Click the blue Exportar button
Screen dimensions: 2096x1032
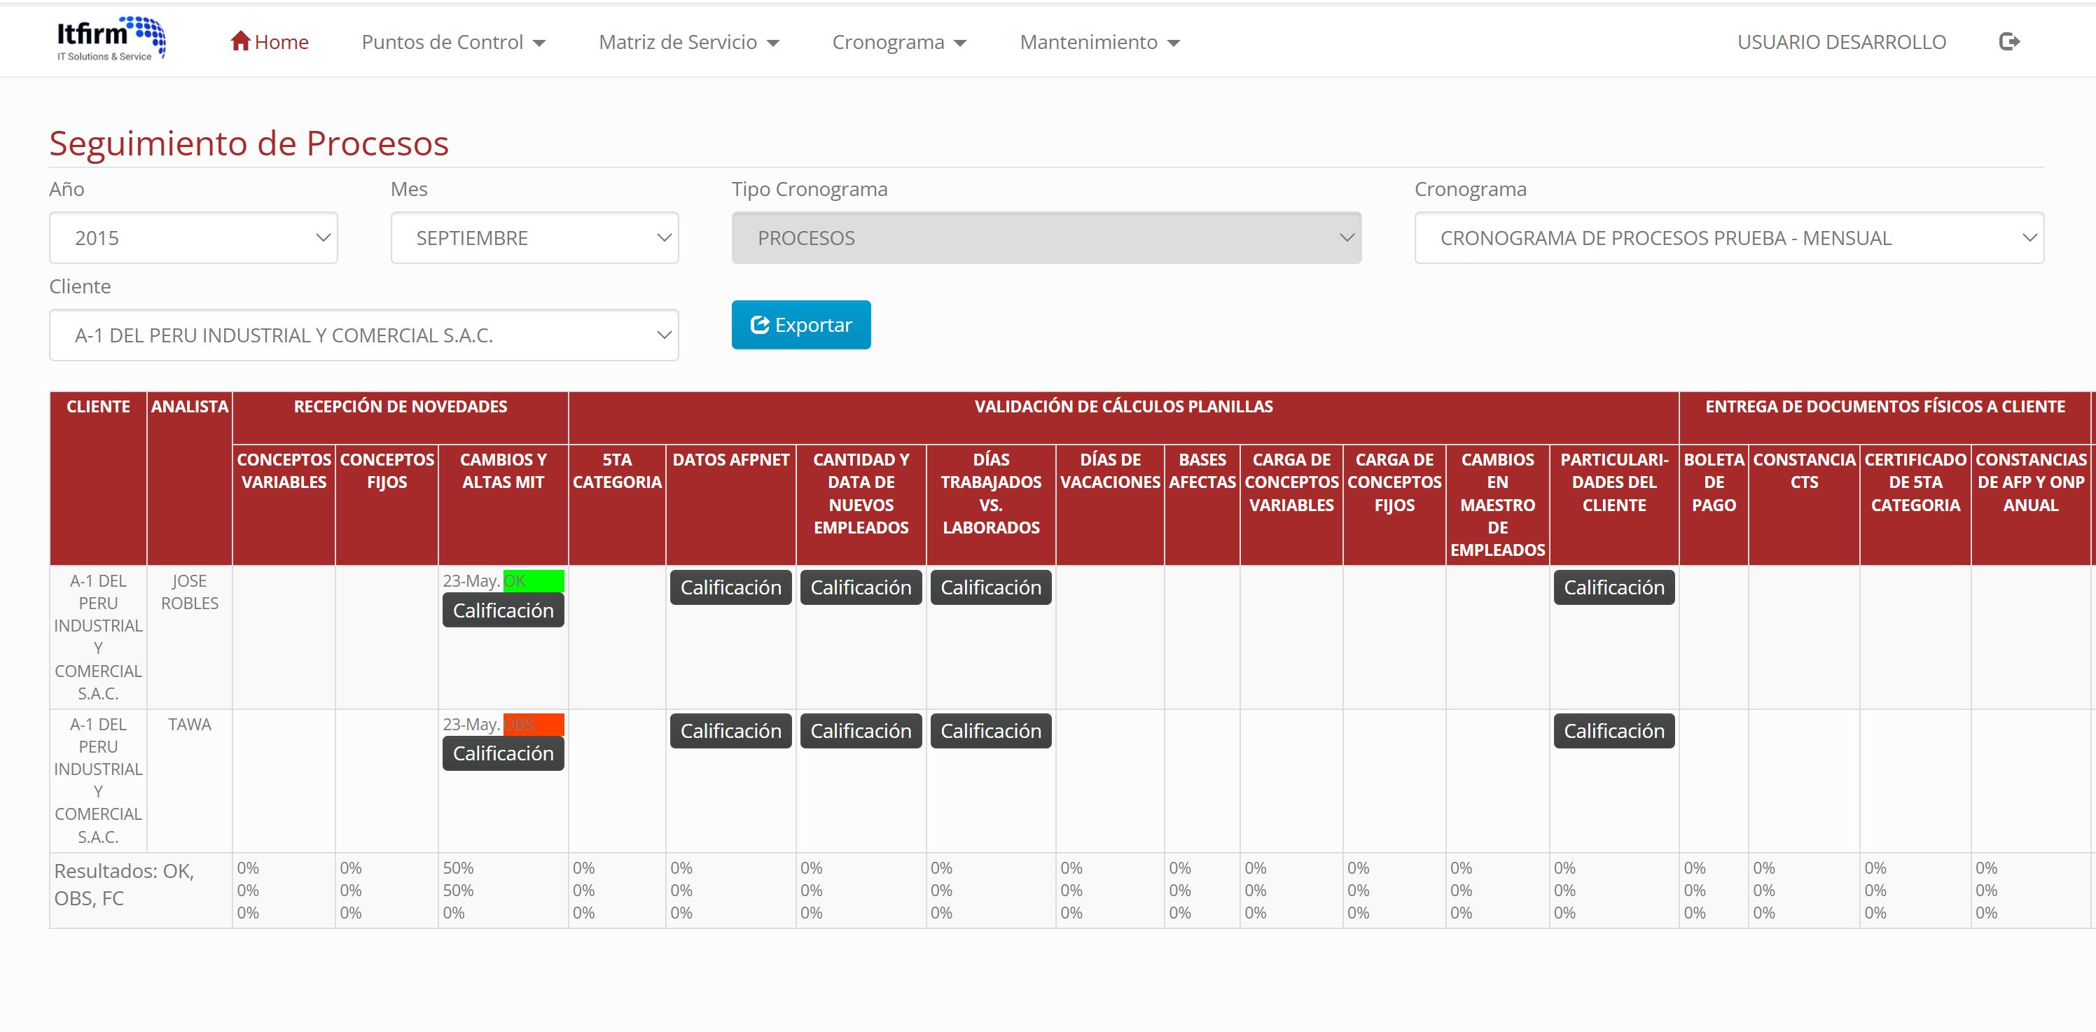(x=800, y=324)
